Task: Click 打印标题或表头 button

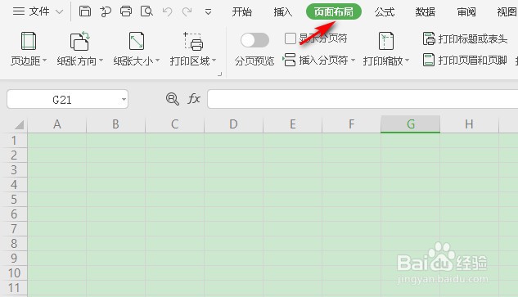Action: 465,38
